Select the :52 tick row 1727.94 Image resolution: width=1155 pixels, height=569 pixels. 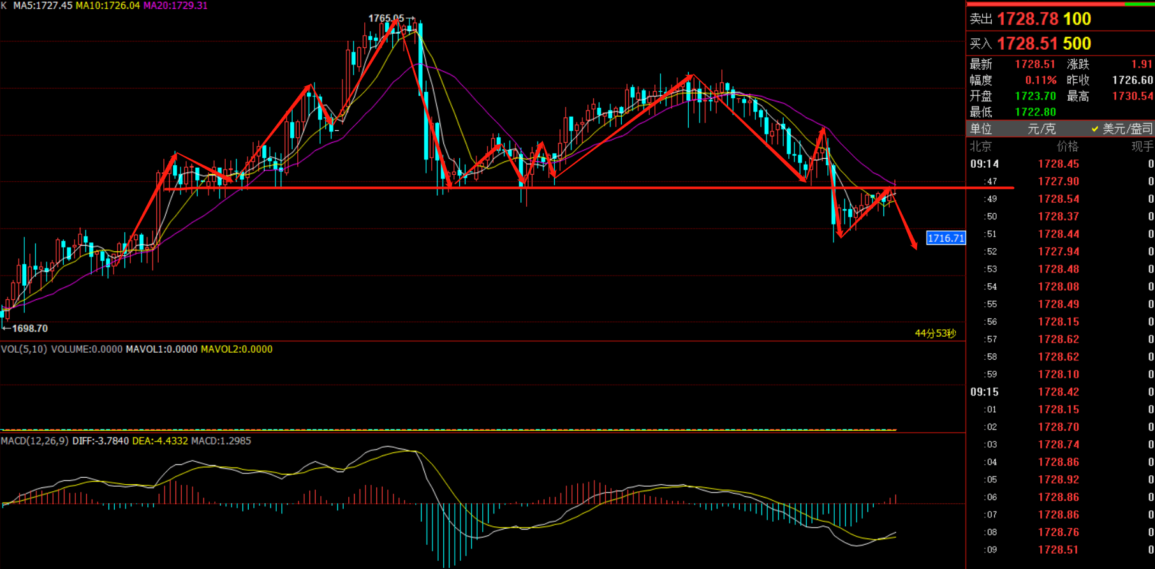coord(1061,251)
